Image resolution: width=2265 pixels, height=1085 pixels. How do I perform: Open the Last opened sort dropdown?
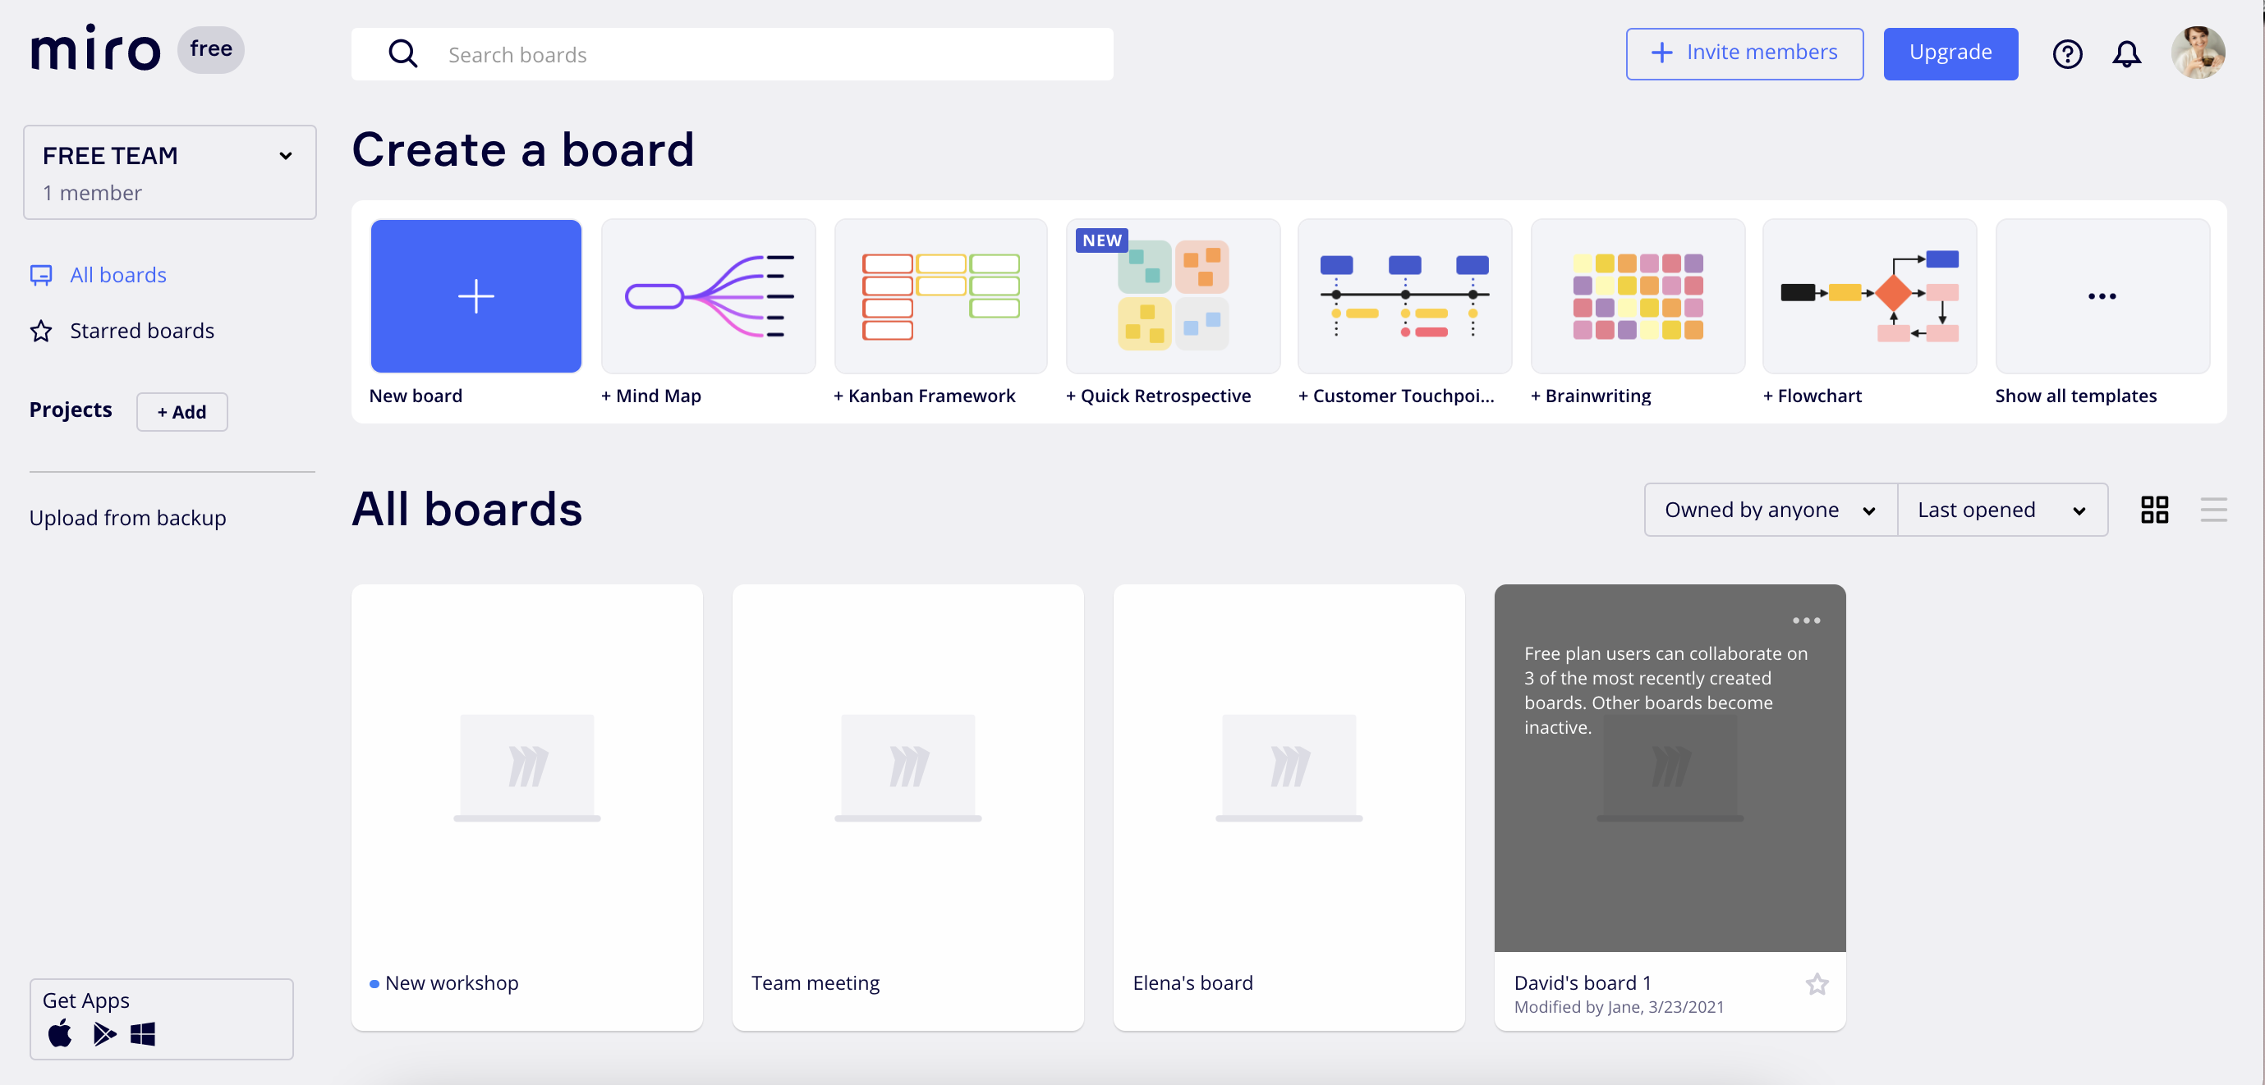coord(2001,510)
